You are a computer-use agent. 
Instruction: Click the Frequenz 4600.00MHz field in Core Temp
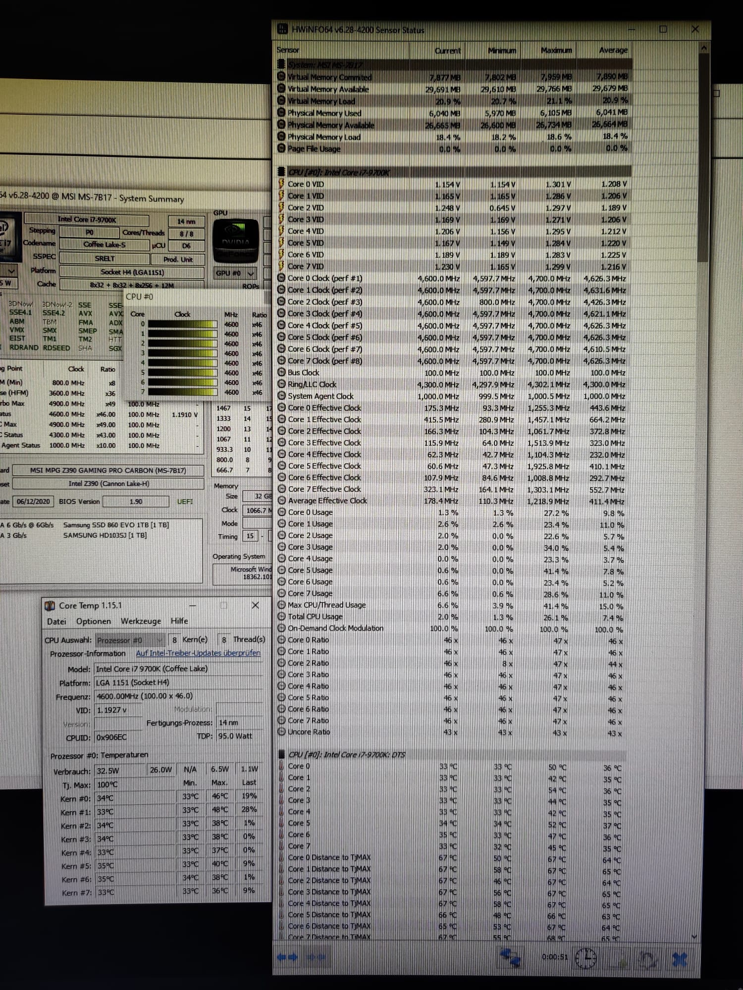(x=178, y=696)
